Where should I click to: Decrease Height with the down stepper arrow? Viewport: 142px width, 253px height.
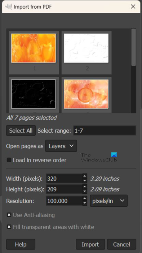coord(85,192)
